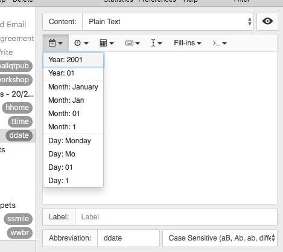Open the Case Sensitive options dropdown
The image size is (283, 252).
click(x=220, y=238)
